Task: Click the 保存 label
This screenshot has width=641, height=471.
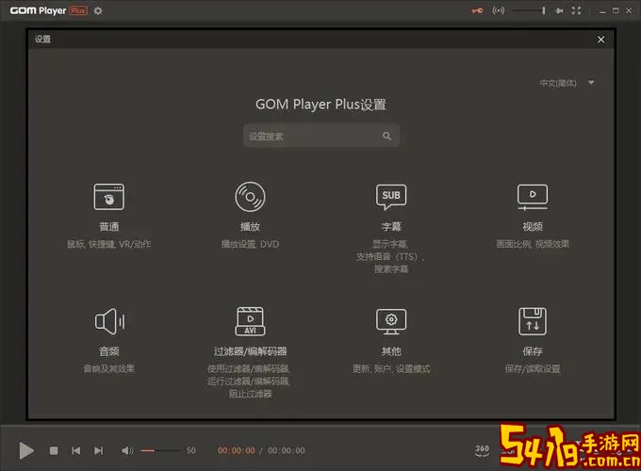Action: [533, 351]
